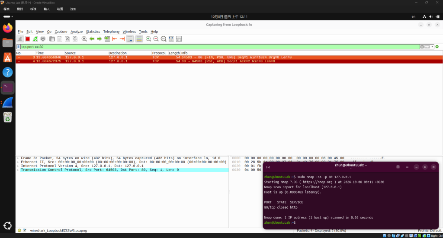443x238 pixels.
Task: Reset packet text to normal size
Action: [164, 39]
